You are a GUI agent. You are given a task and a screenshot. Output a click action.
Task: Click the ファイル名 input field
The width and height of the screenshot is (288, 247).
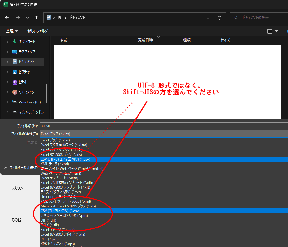click(x=164, y=126)
